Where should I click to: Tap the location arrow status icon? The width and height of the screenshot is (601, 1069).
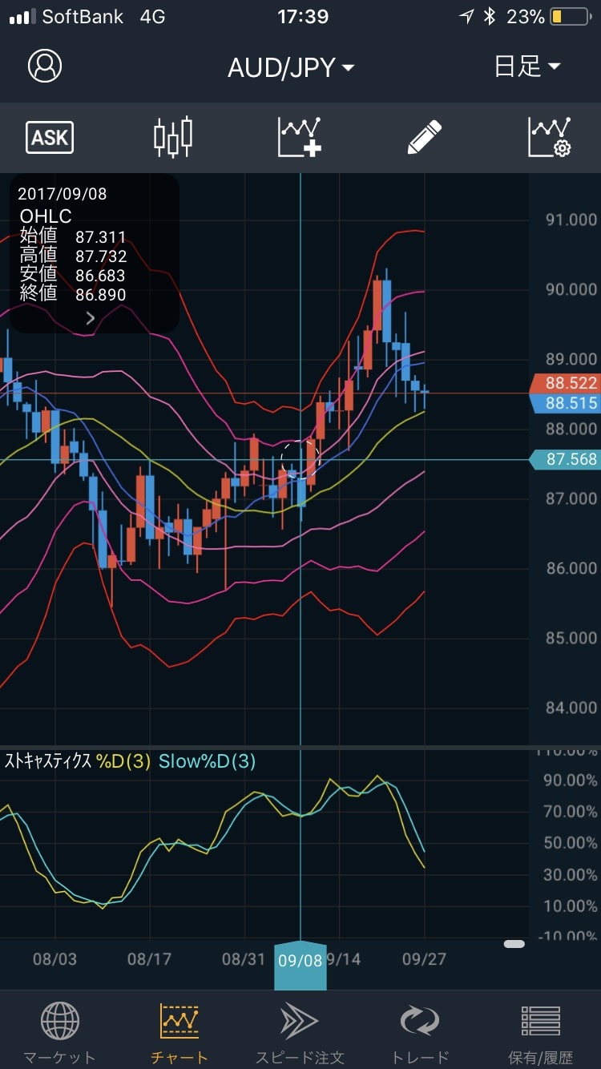tap(466, 17)
